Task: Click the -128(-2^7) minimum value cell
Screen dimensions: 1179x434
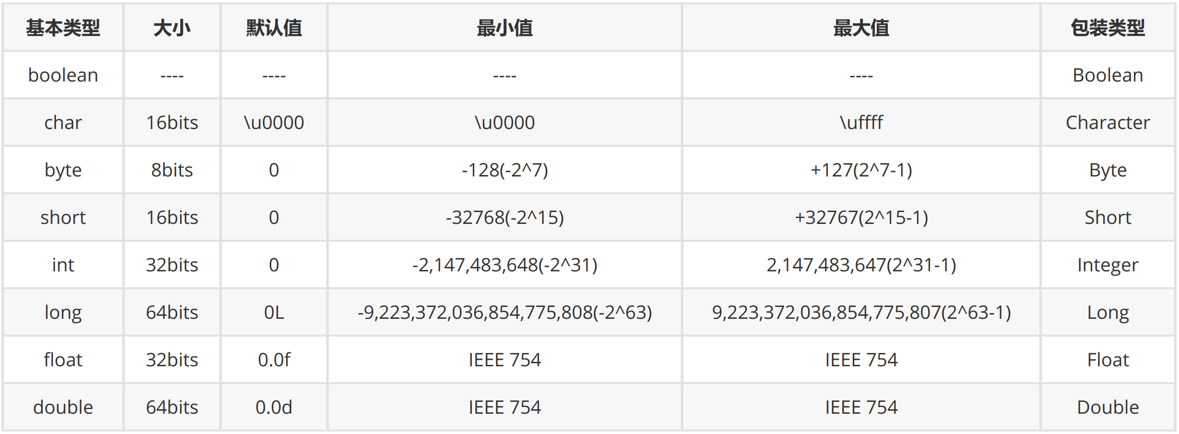Action: click(x=505, y=170)
